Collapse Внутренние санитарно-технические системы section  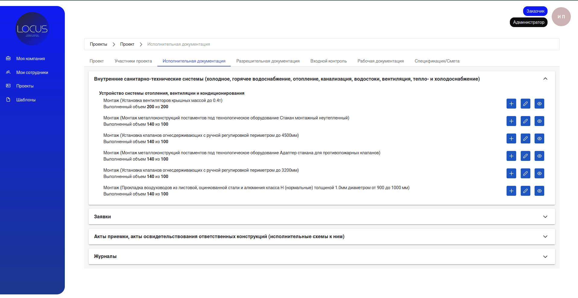coord(545,79)
